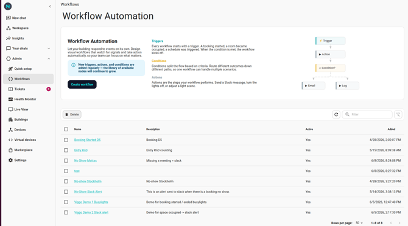Open the Entry RnD workflow link
Viewport: 408px width, 226px height.
tap(80, 150)
